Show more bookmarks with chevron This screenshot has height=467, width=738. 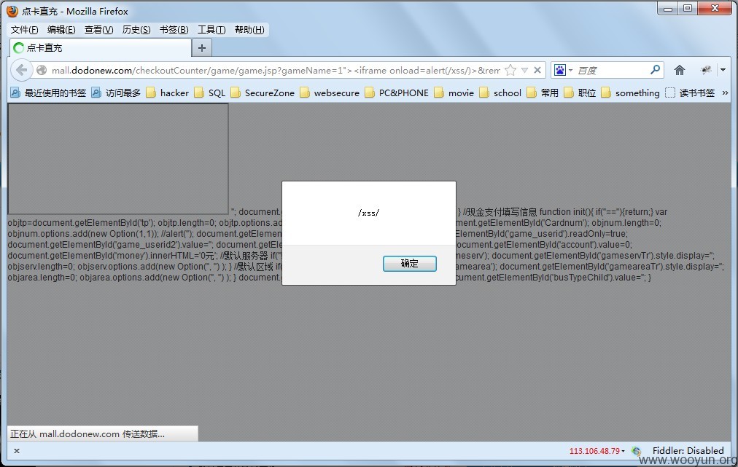tap(726, 93)
